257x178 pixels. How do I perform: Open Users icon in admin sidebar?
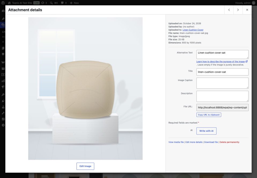pos(3,107)
